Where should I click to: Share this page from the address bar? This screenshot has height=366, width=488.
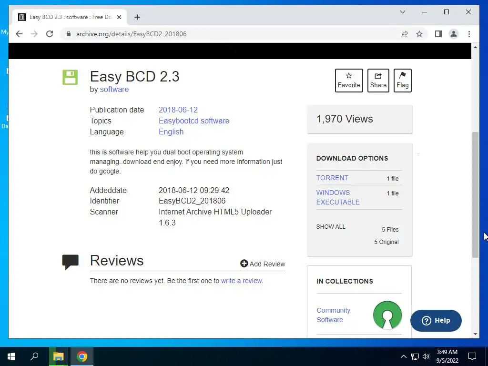point(404,34)
